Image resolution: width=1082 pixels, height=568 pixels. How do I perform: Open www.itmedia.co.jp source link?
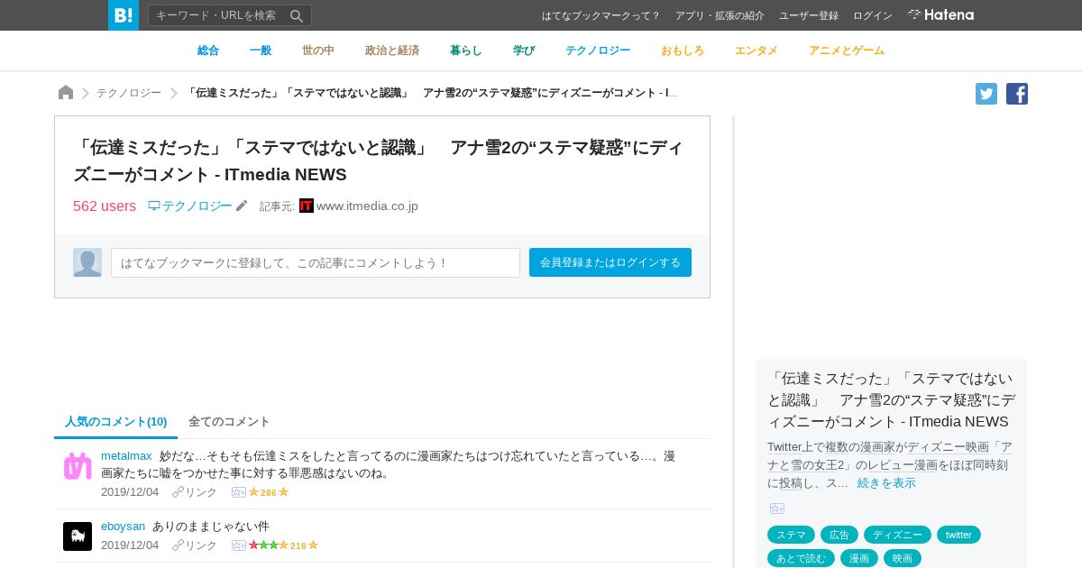(x=367, y=206)
